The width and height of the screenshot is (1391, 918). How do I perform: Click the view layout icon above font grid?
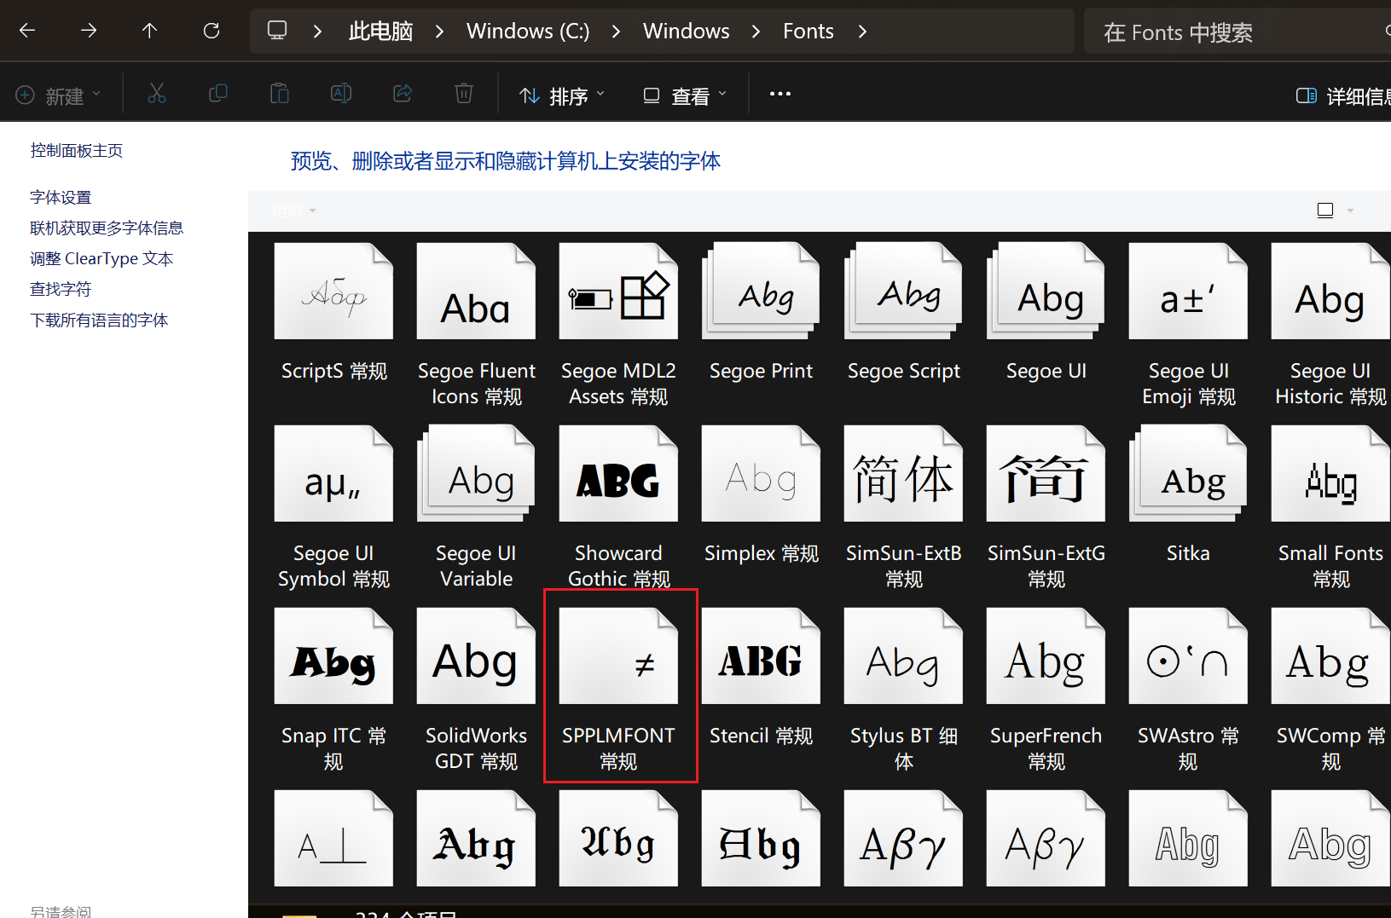[1325, 211]
